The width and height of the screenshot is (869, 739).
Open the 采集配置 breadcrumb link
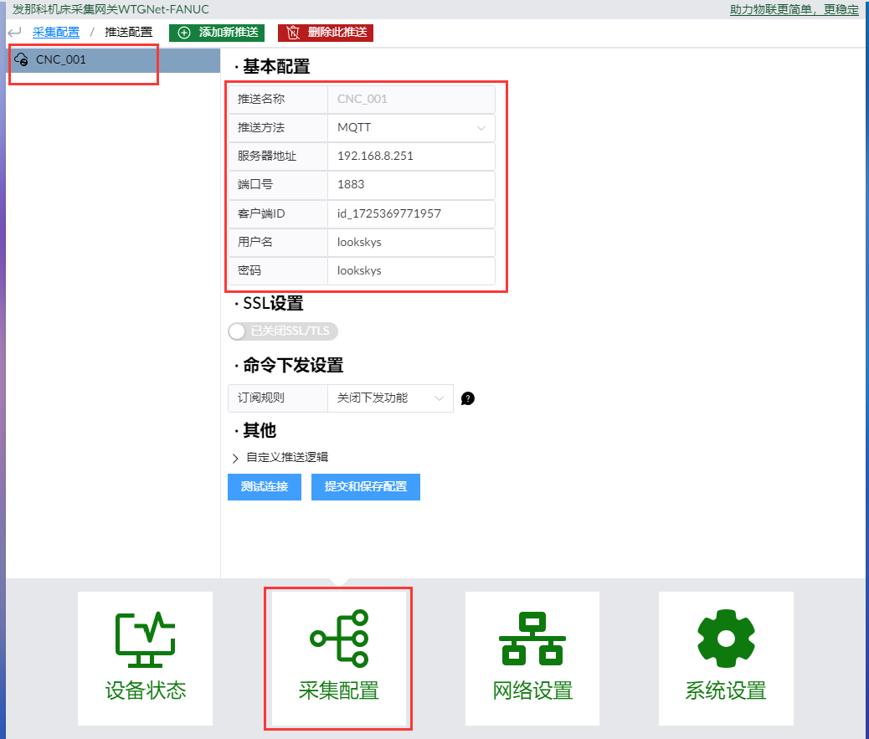click(56, 32)
